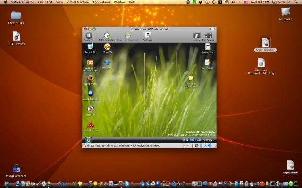Click the sound device status icon
Screen dimensions: 302x188
(210, 146)
